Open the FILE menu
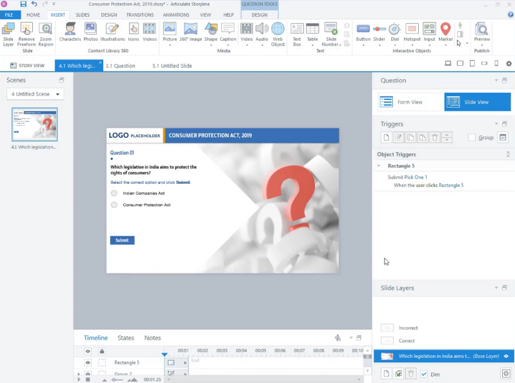The height and width of the screenshot is (383, 515). (9, 15)
